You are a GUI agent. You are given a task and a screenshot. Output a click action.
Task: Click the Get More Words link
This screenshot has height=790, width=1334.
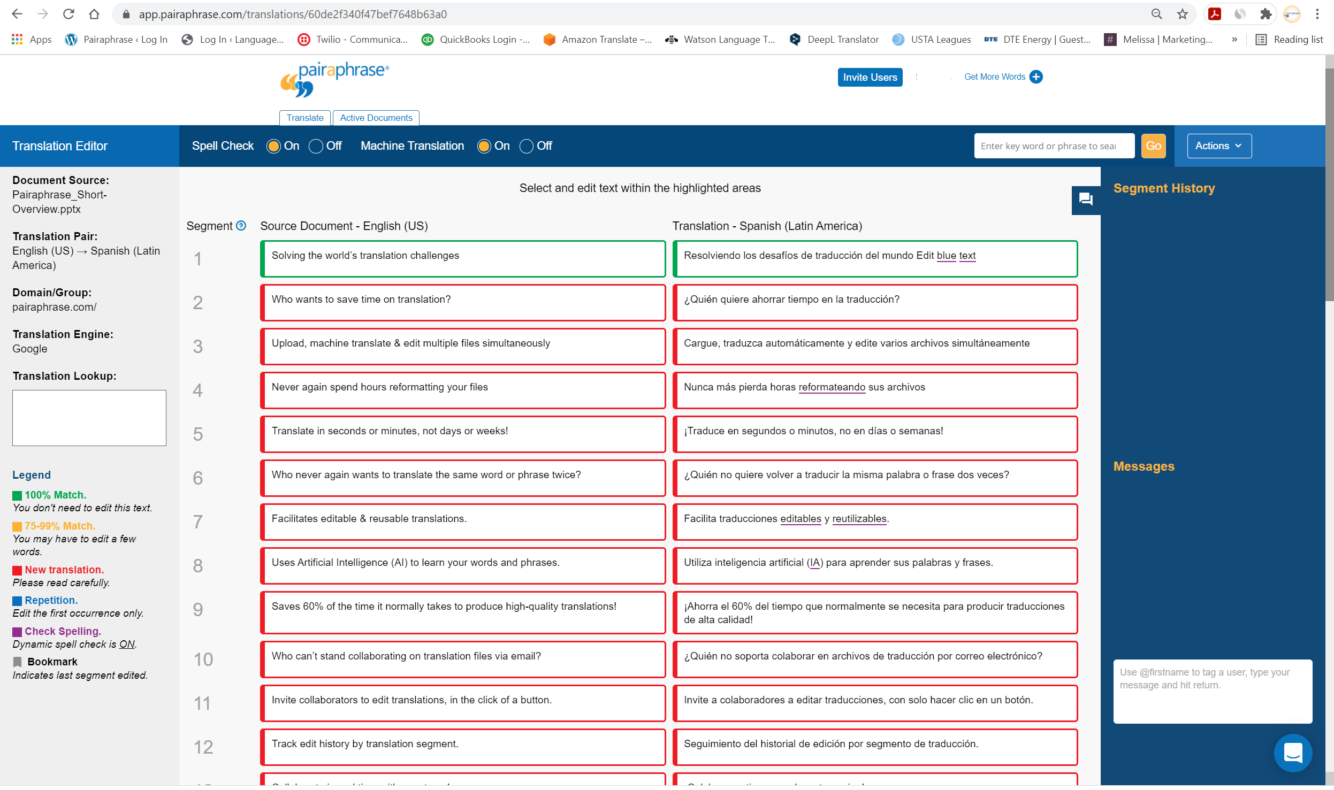pos(994,77)
